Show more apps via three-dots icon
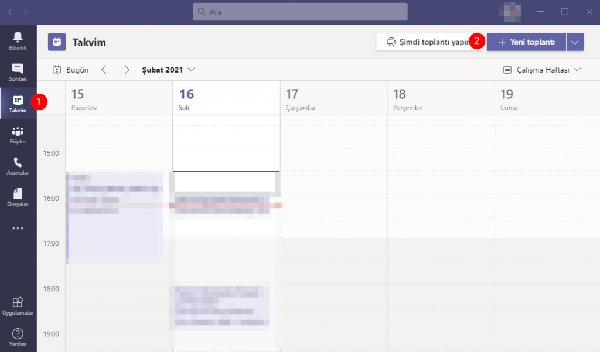The image size is (600, 352). click(x=18, y=228)
